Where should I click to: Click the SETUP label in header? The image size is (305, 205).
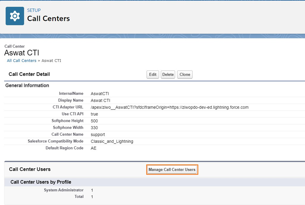click(34, 10)
